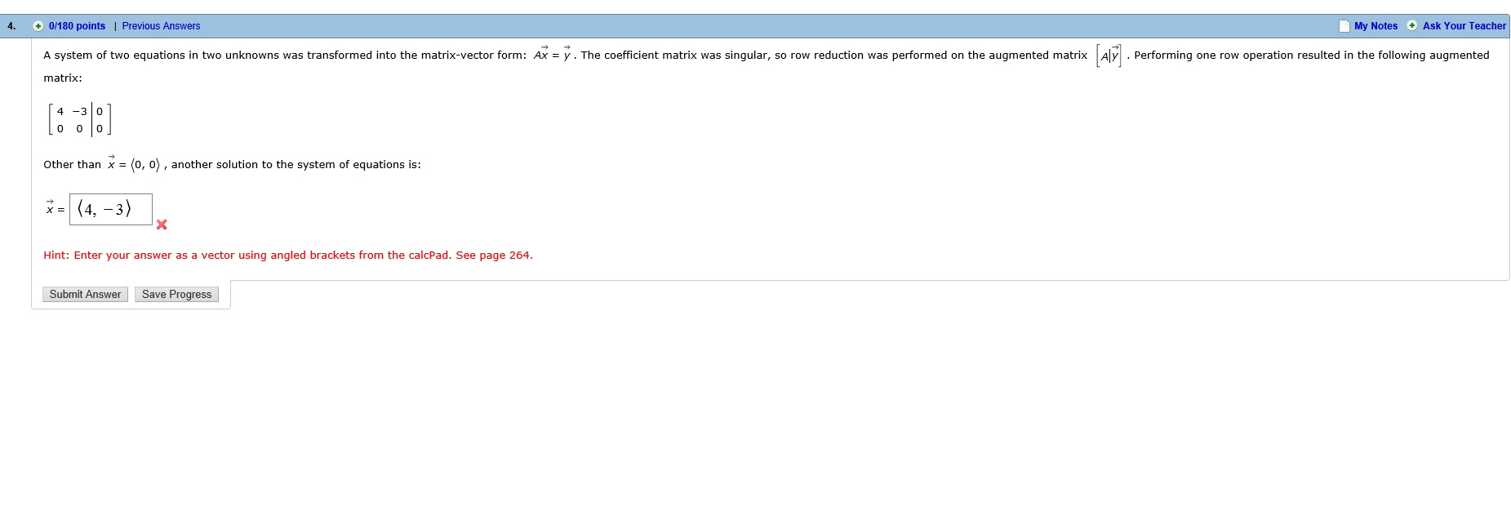This screenshot has width=1511, height=529.
Task: Click the augmented matrix with 4 and -3
Action: (x=79, y=119)
